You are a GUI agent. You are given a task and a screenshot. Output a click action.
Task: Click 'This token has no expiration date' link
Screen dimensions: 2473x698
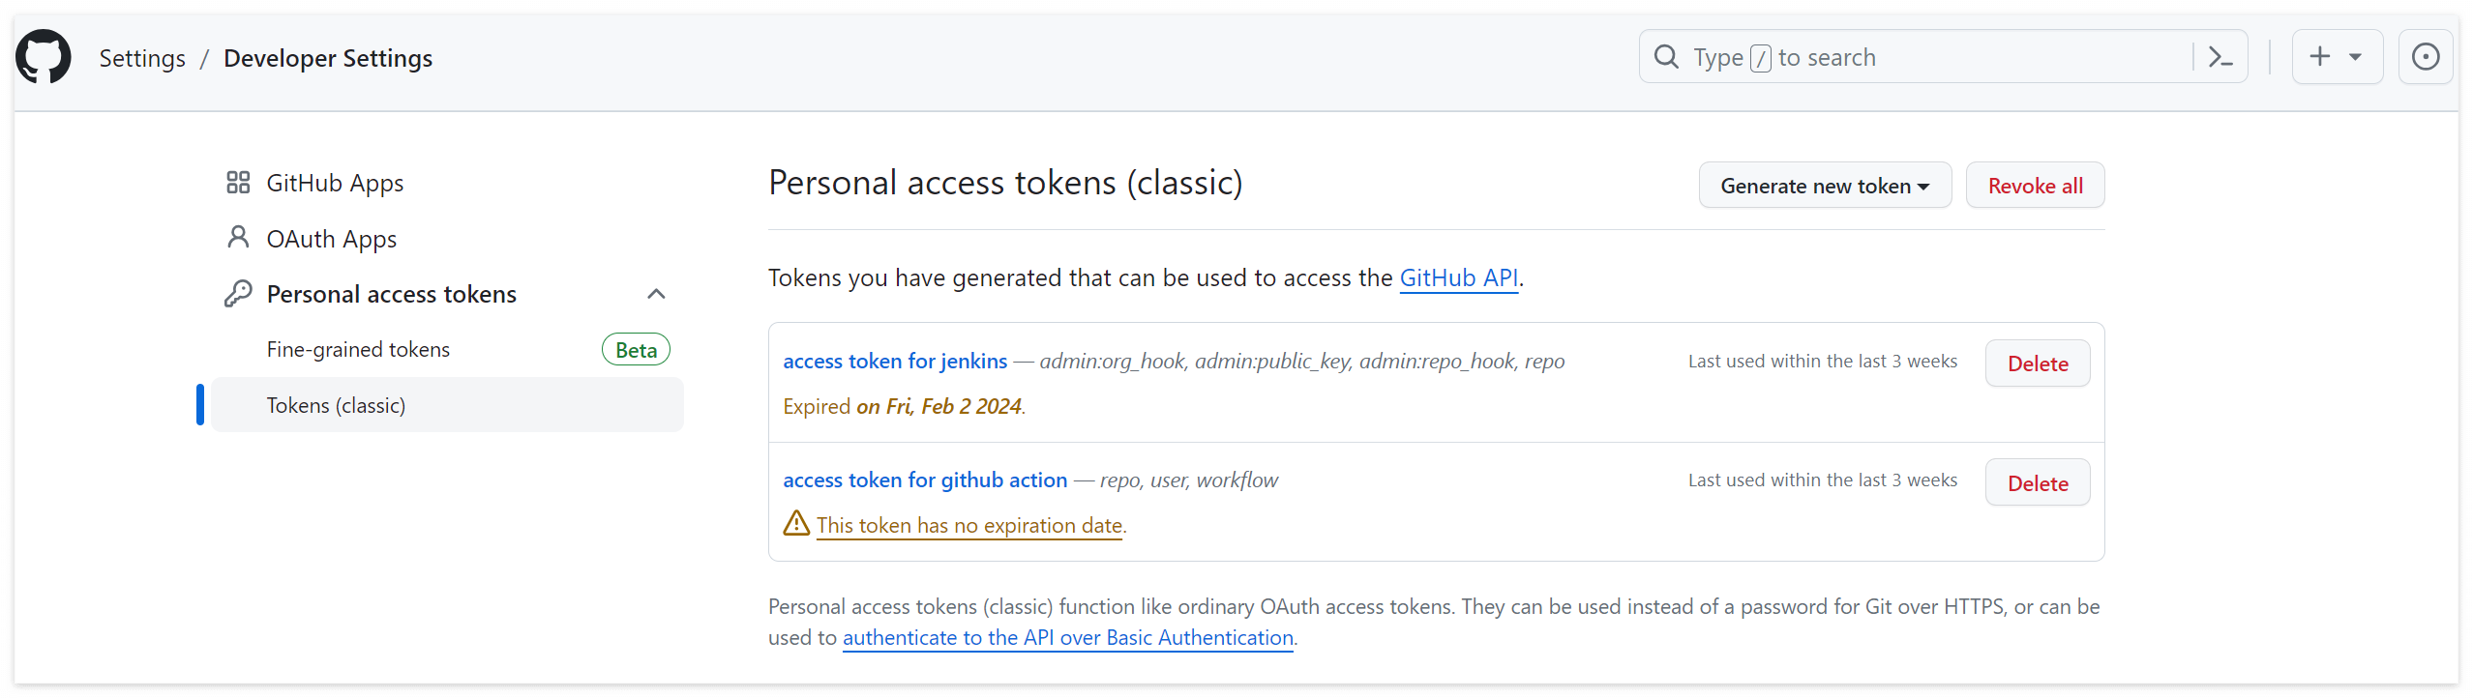[969, 526]
